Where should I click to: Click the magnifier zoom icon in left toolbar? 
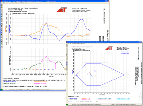[1, 5]
